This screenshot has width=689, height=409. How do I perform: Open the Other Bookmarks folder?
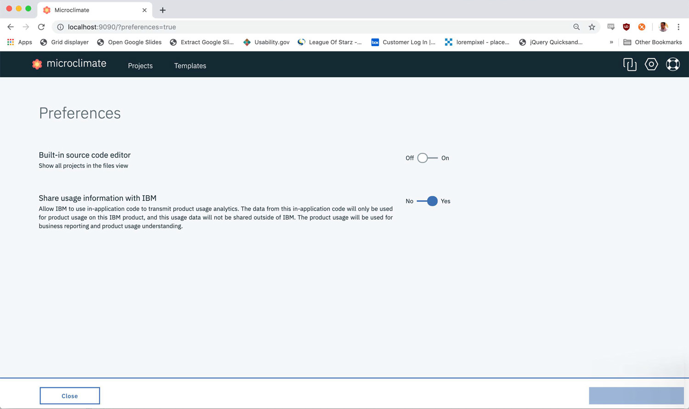(652, 42)
